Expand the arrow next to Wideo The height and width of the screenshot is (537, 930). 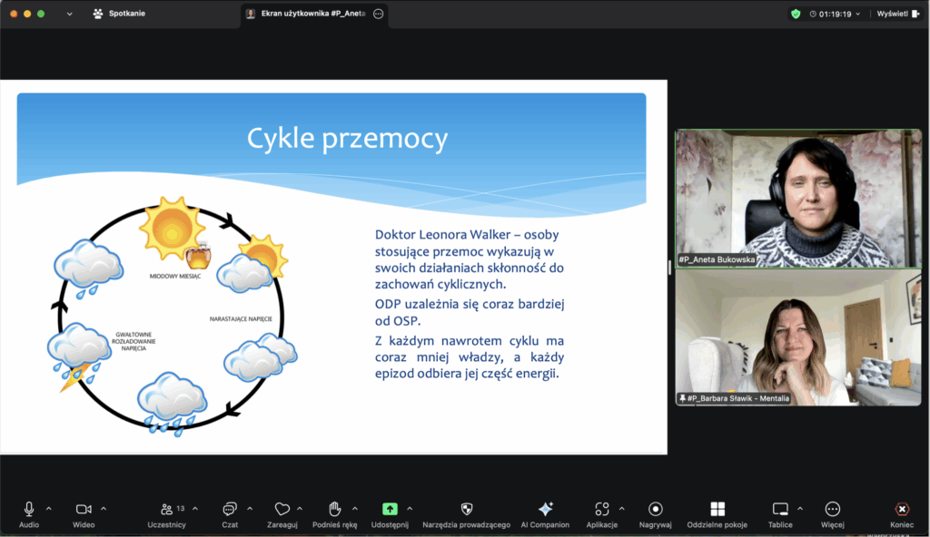(x=104, y=508)
